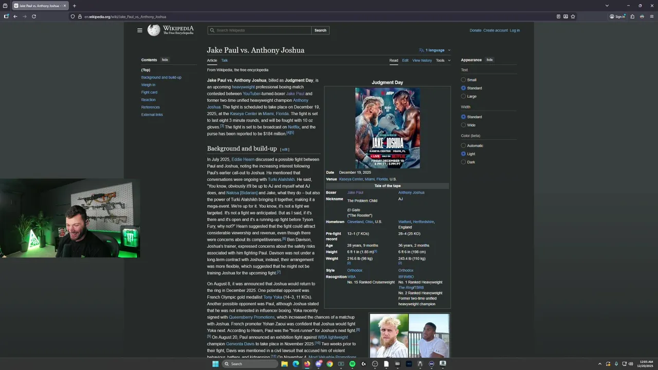Hide the Contents sidebar
This screenshot has height=370, width=658.
tap(165, 60)
